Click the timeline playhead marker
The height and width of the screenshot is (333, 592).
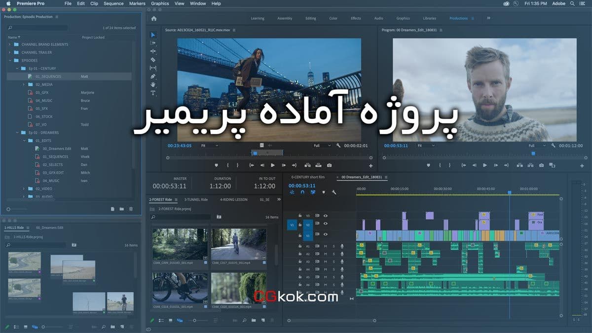[x=510, y=192]
